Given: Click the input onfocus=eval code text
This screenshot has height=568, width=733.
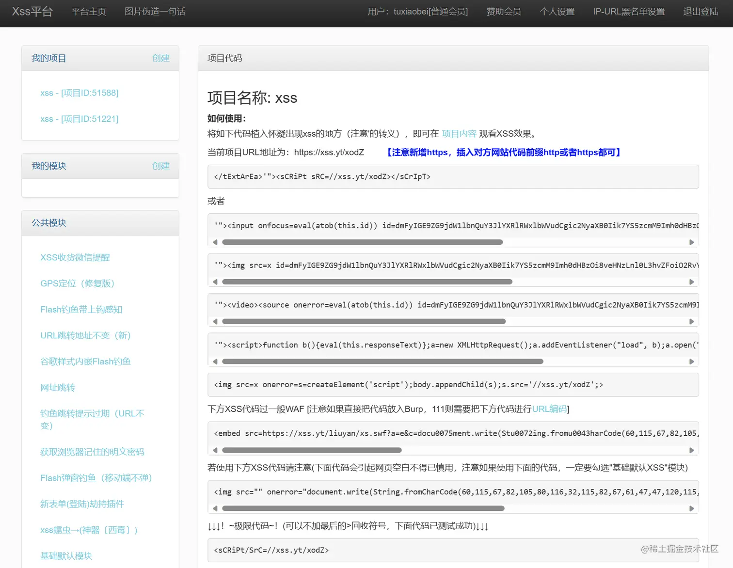Looking at the screenshot, I should tap(456, 226).
